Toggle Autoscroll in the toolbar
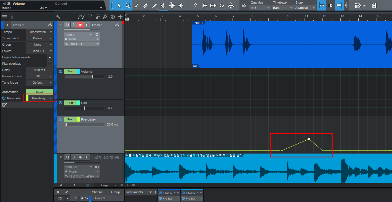The width and height of the screenshot is (392, 202). [339, 5]
